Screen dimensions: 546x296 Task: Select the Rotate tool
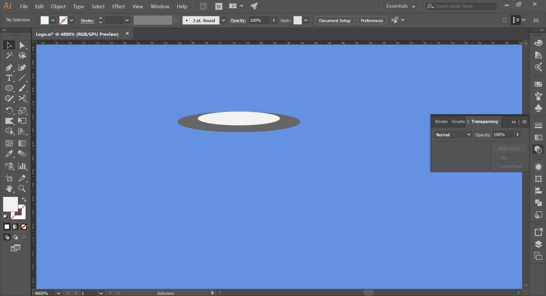[x=9, y=111]
